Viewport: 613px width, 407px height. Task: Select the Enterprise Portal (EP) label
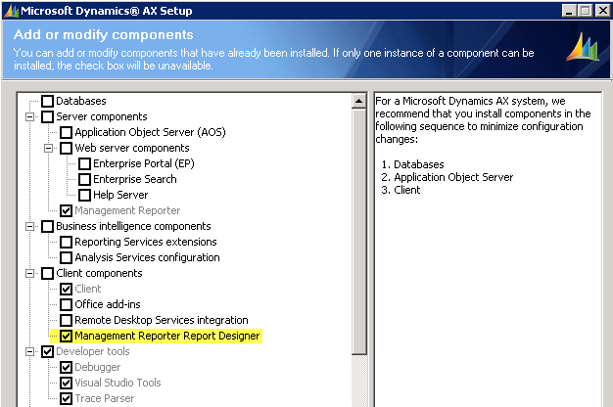click(144, 163)
